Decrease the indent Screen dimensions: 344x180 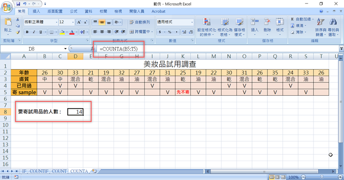[117, 32]
